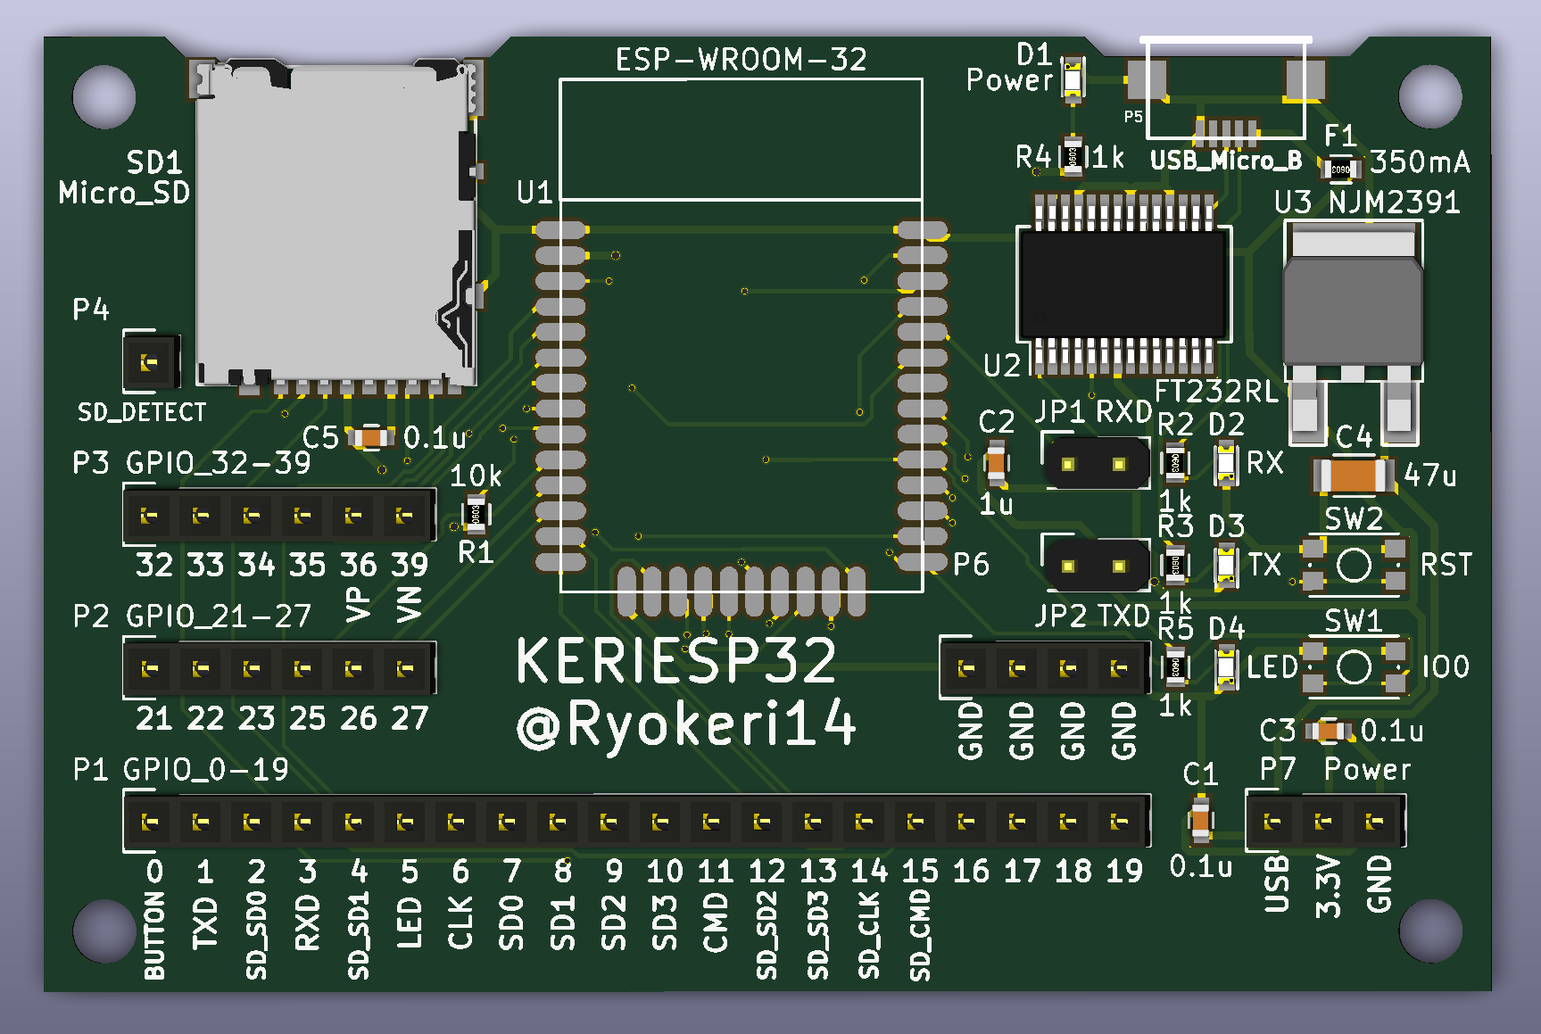
Task: Select the FT232RL chip U2 body
Action: click(1124, 285)
